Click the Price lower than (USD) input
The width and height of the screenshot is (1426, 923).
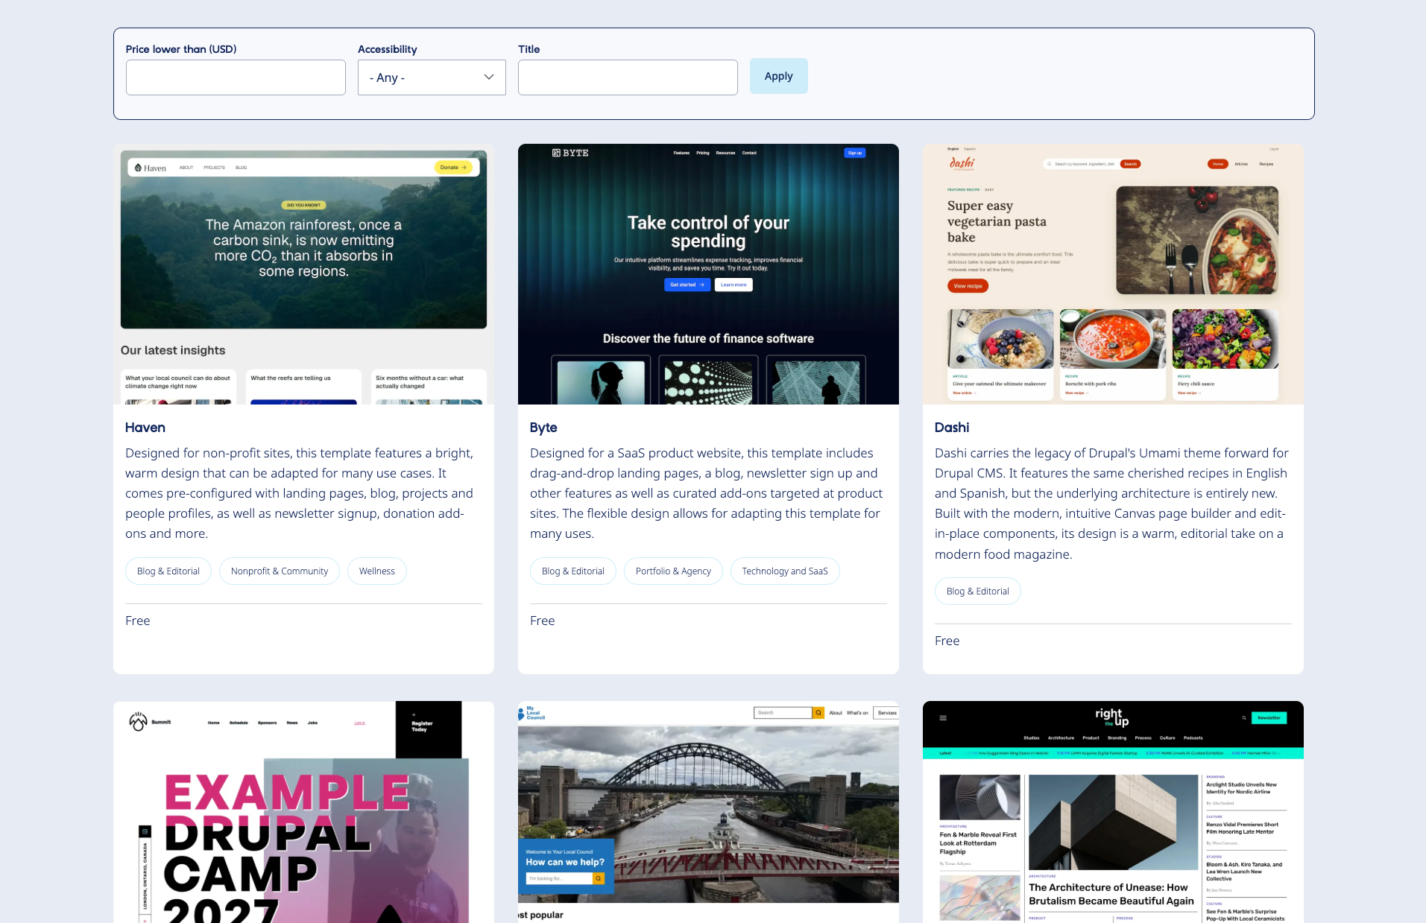[x=236, y=77]
